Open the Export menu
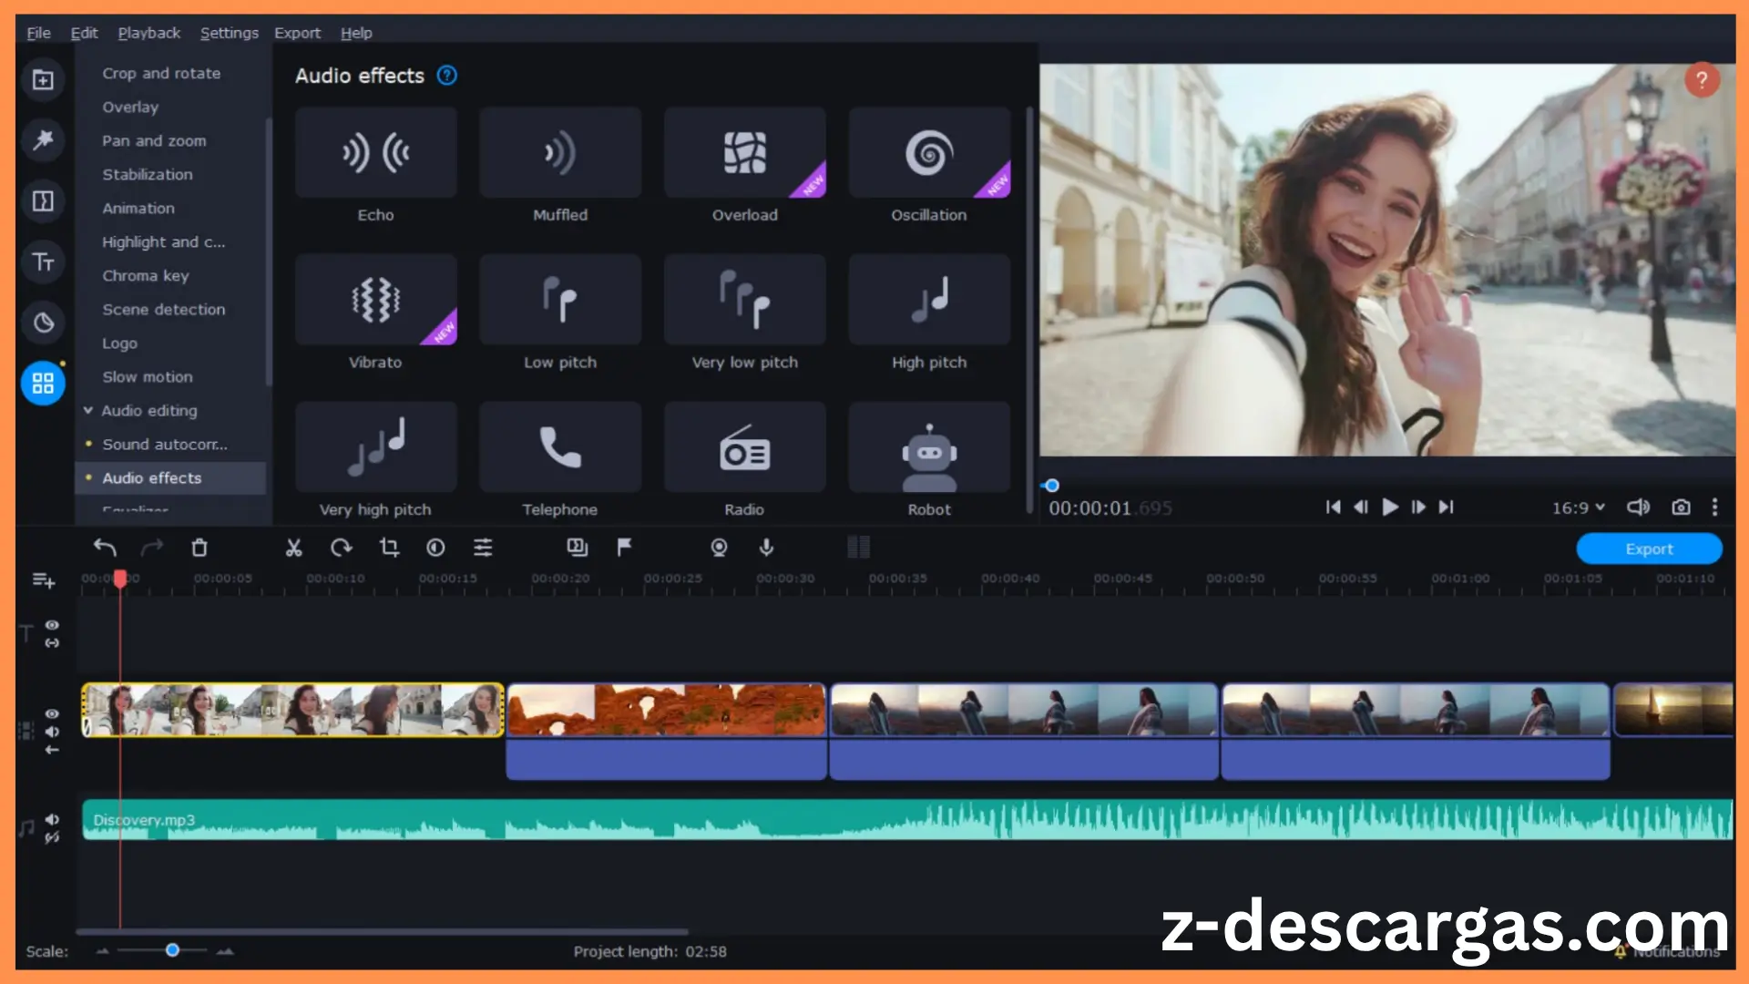 pyautogui.click(x=297, y=33)
